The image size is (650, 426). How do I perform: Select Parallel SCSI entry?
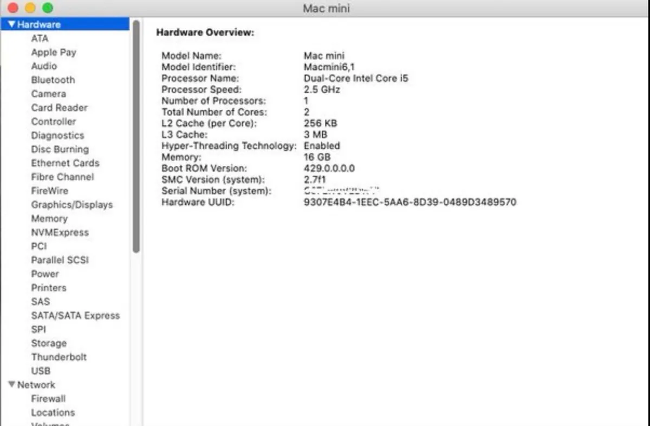pos(60,260)
